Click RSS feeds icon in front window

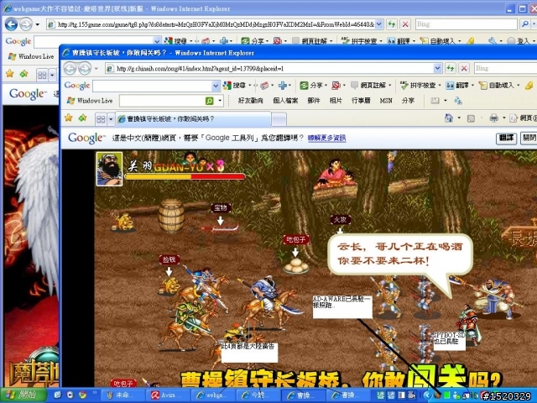coord(471,118)
